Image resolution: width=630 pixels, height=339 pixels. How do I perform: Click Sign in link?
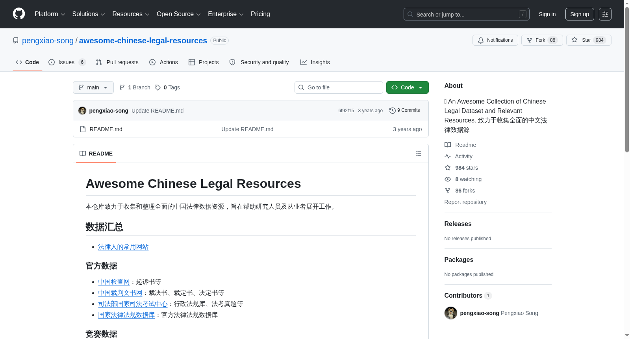point(547,14)
